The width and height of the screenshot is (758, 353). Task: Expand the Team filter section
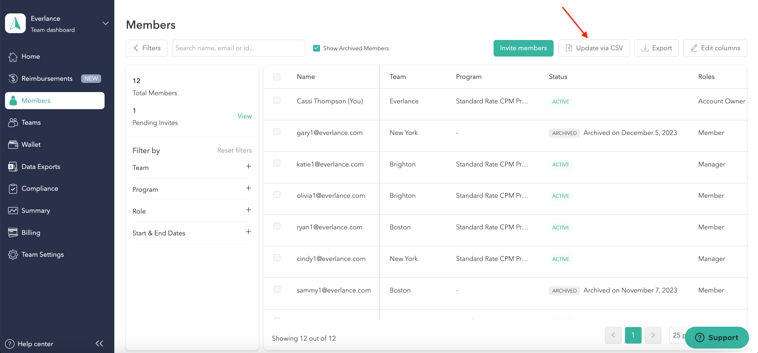pyautogui.click(x=248, y=166)
